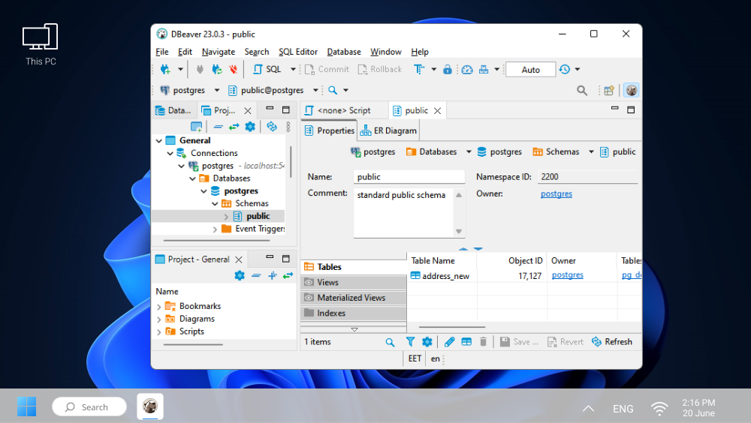Select the Indexes list item
This screenshot has width=751, height=423.
click(x=354, y=313)
